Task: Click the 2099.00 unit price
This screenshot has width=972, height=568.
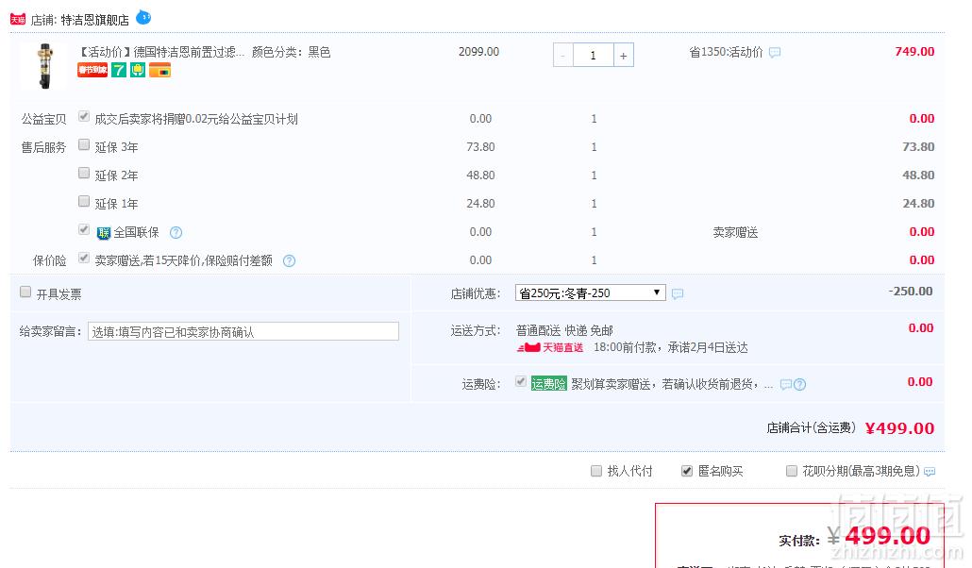Action: click(x=478, y=52)
